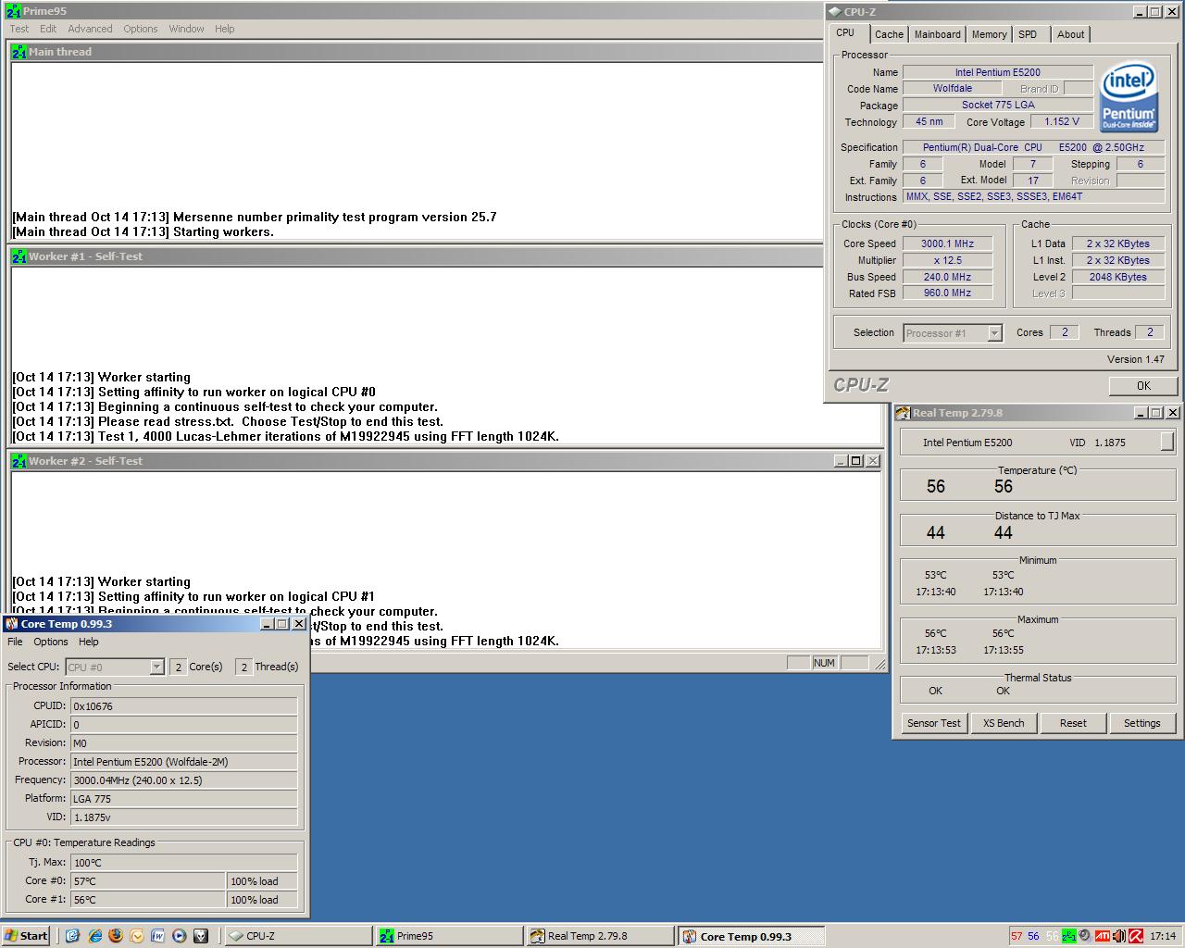The height and width of the screenshot is (948, 1185).
Task: Click Core #0 57°C reading
Action: [x=148, y=881]
